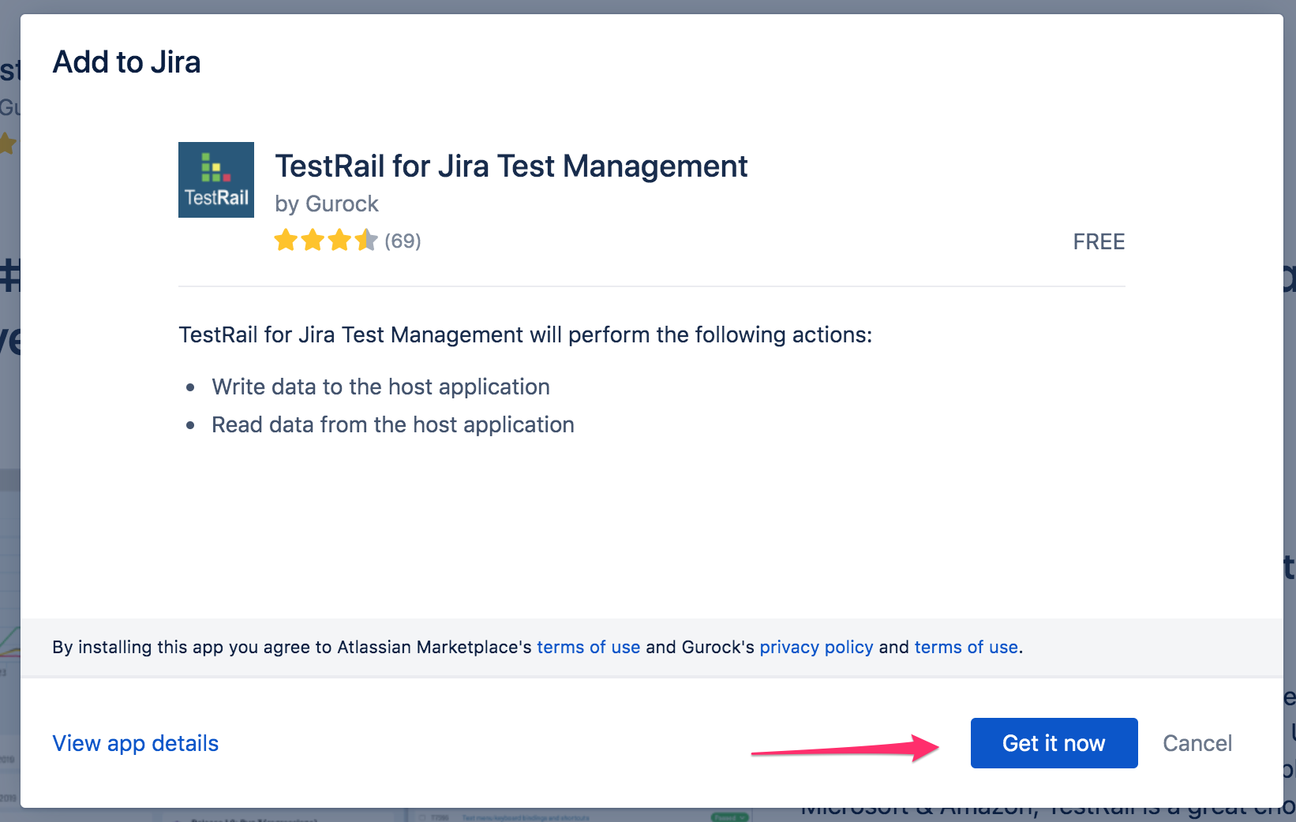Click the "will perform the following actions" sentence
1296x822 pixels.
(x=526, y=334)
